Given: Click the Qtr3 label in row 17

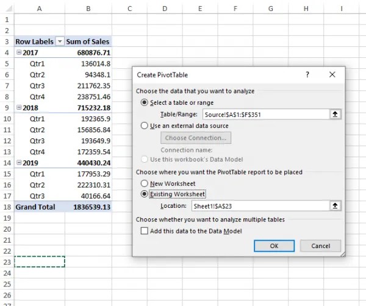Looking at the screenshot, I should click(x=37, y=196).
